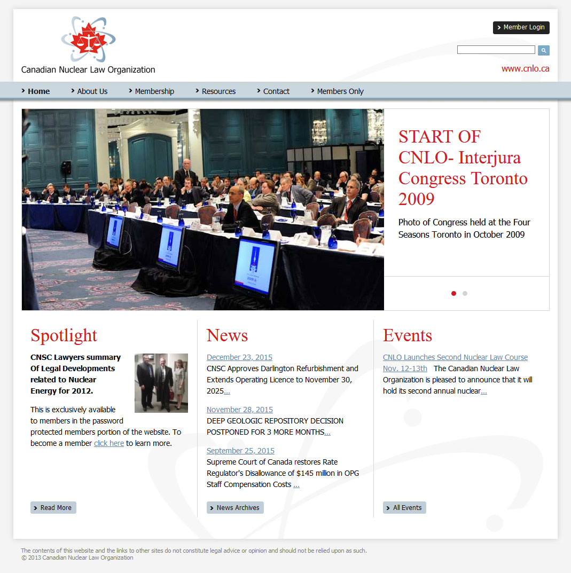Click the 'News' section heading

[228, 335]
